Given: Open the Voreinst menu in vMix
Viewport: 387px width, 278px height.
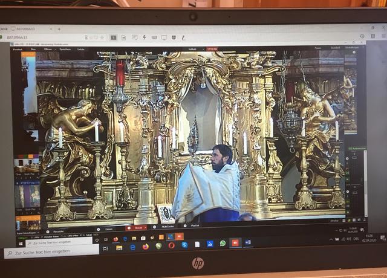Looking at the screenshot, I should pyautogui.click(x=18, y=50).
